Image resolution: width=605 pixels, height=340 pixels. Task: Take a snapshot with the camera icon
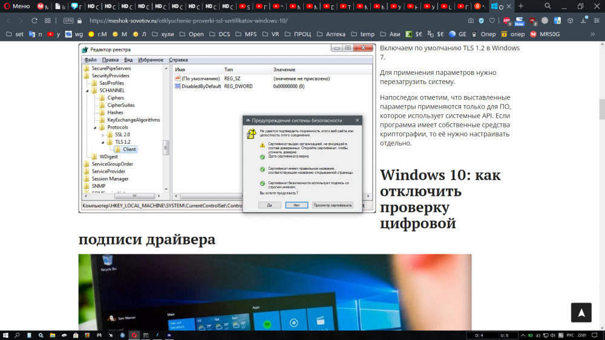471,21
